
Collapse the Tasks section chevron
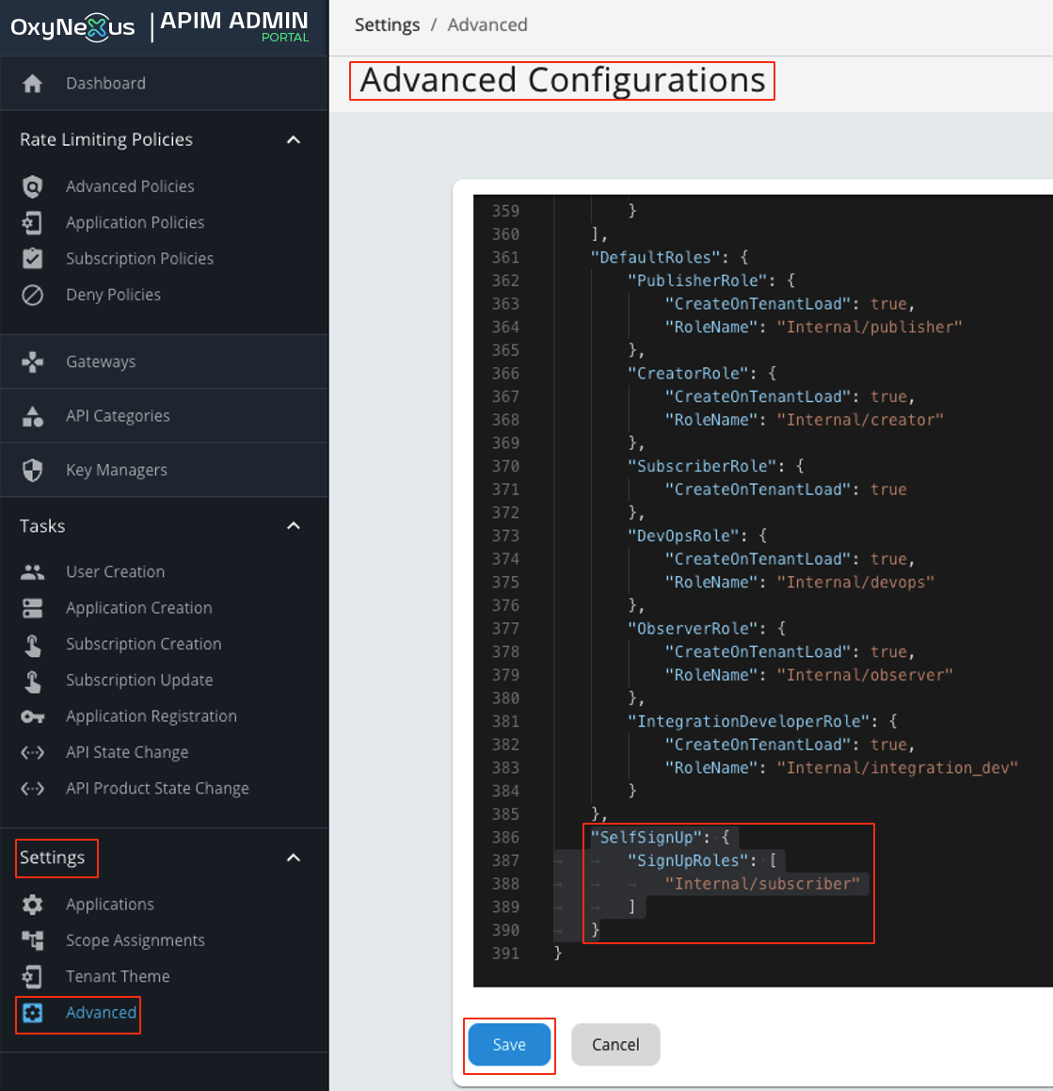(294, 526)
